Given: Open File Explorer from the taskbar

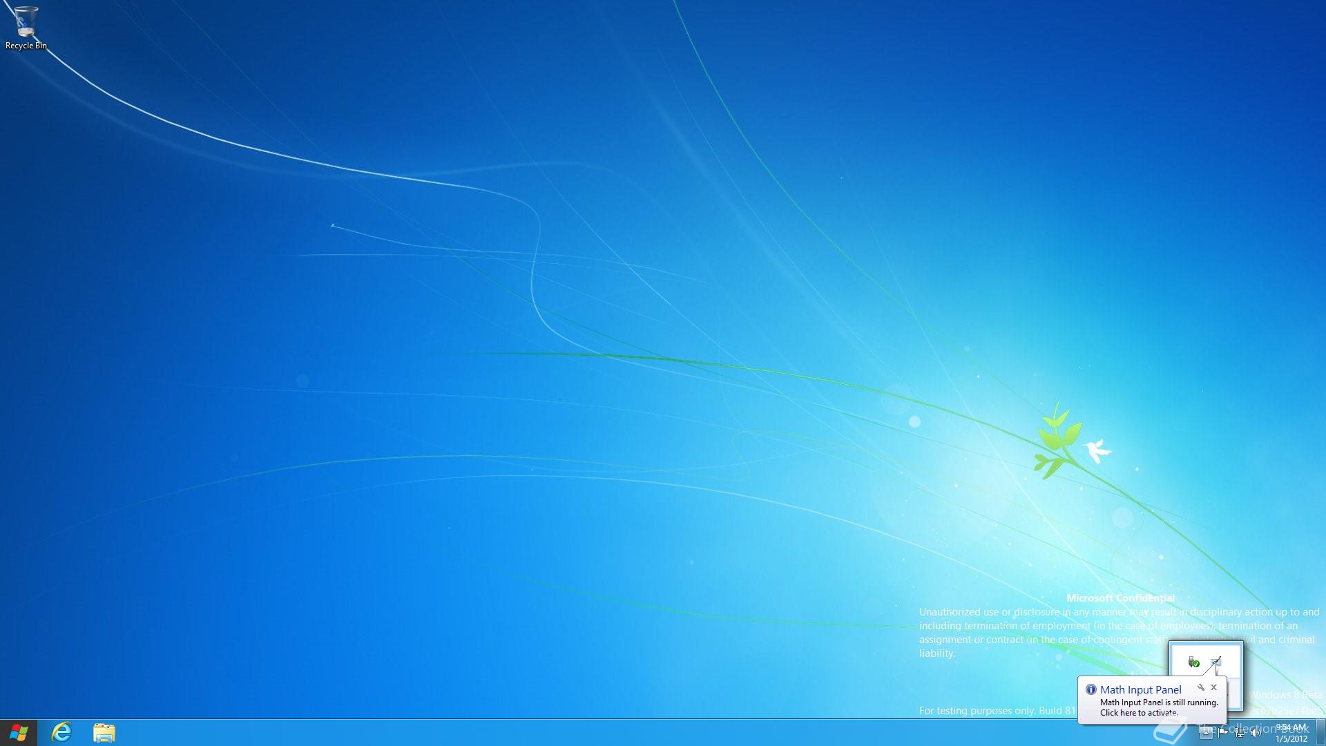Looking at the screenshot, I should (x=104, y=733).
